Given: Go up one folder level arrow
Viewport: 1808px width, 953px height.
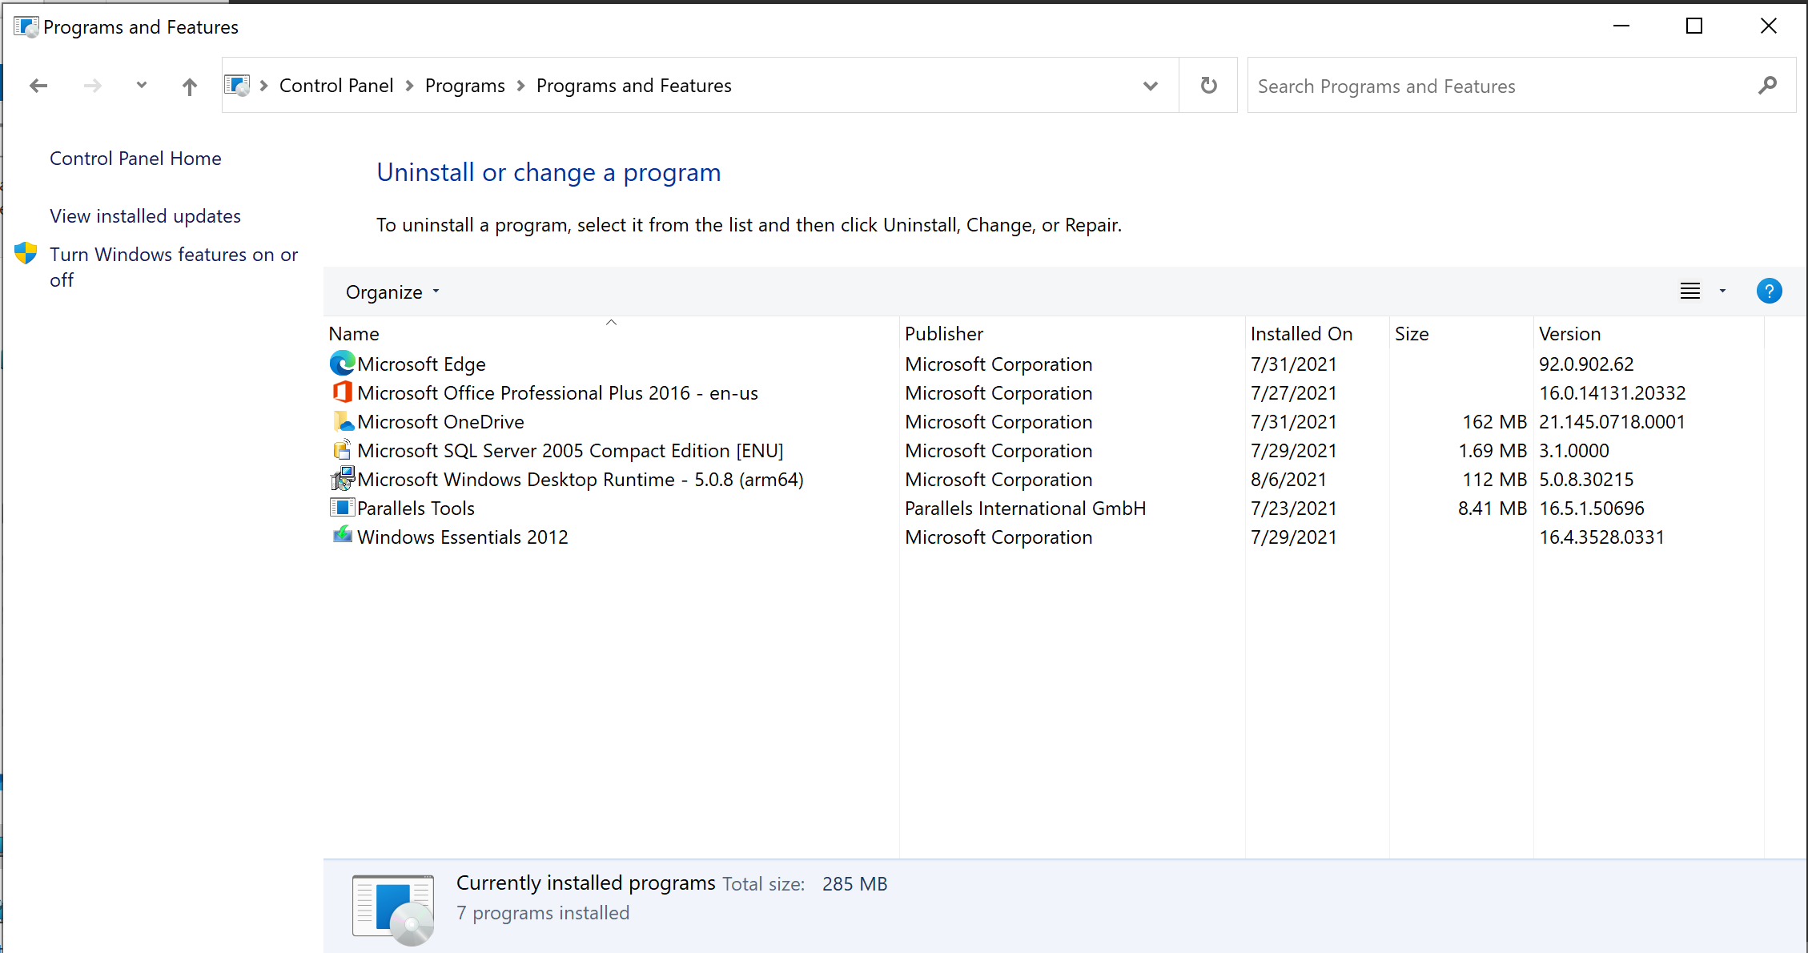Looking at the screenshot, I should pyautogui.click(x=189, y=86).
